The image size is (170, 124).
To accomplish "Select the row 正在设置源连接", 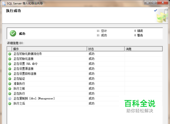I will [85, 69].
